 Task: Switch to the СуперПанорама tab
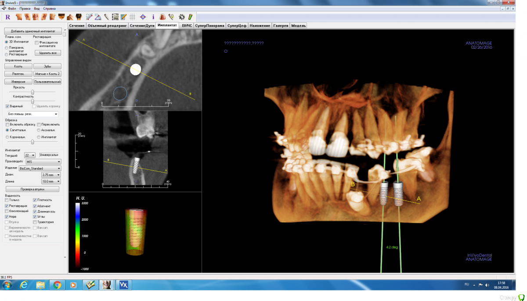point(210,26)
